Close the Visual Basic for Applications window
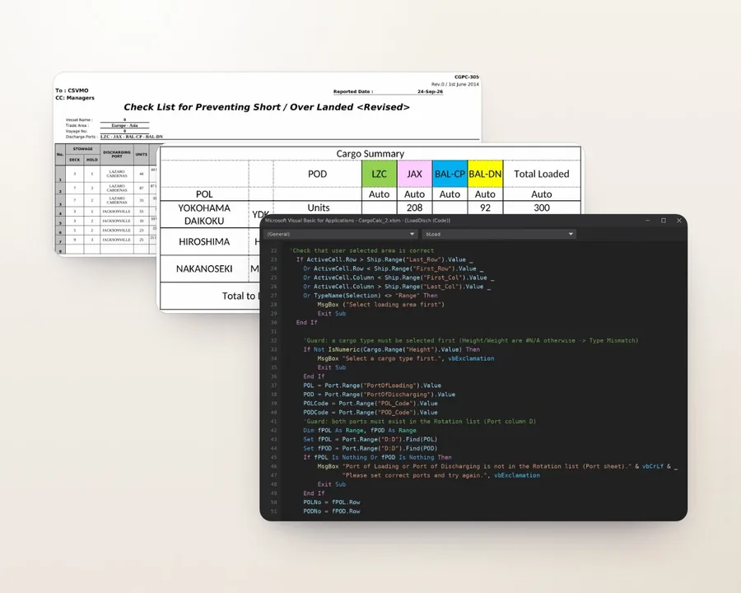The height and width of the screenshot is (593, 741). click(x=679, y=221)
